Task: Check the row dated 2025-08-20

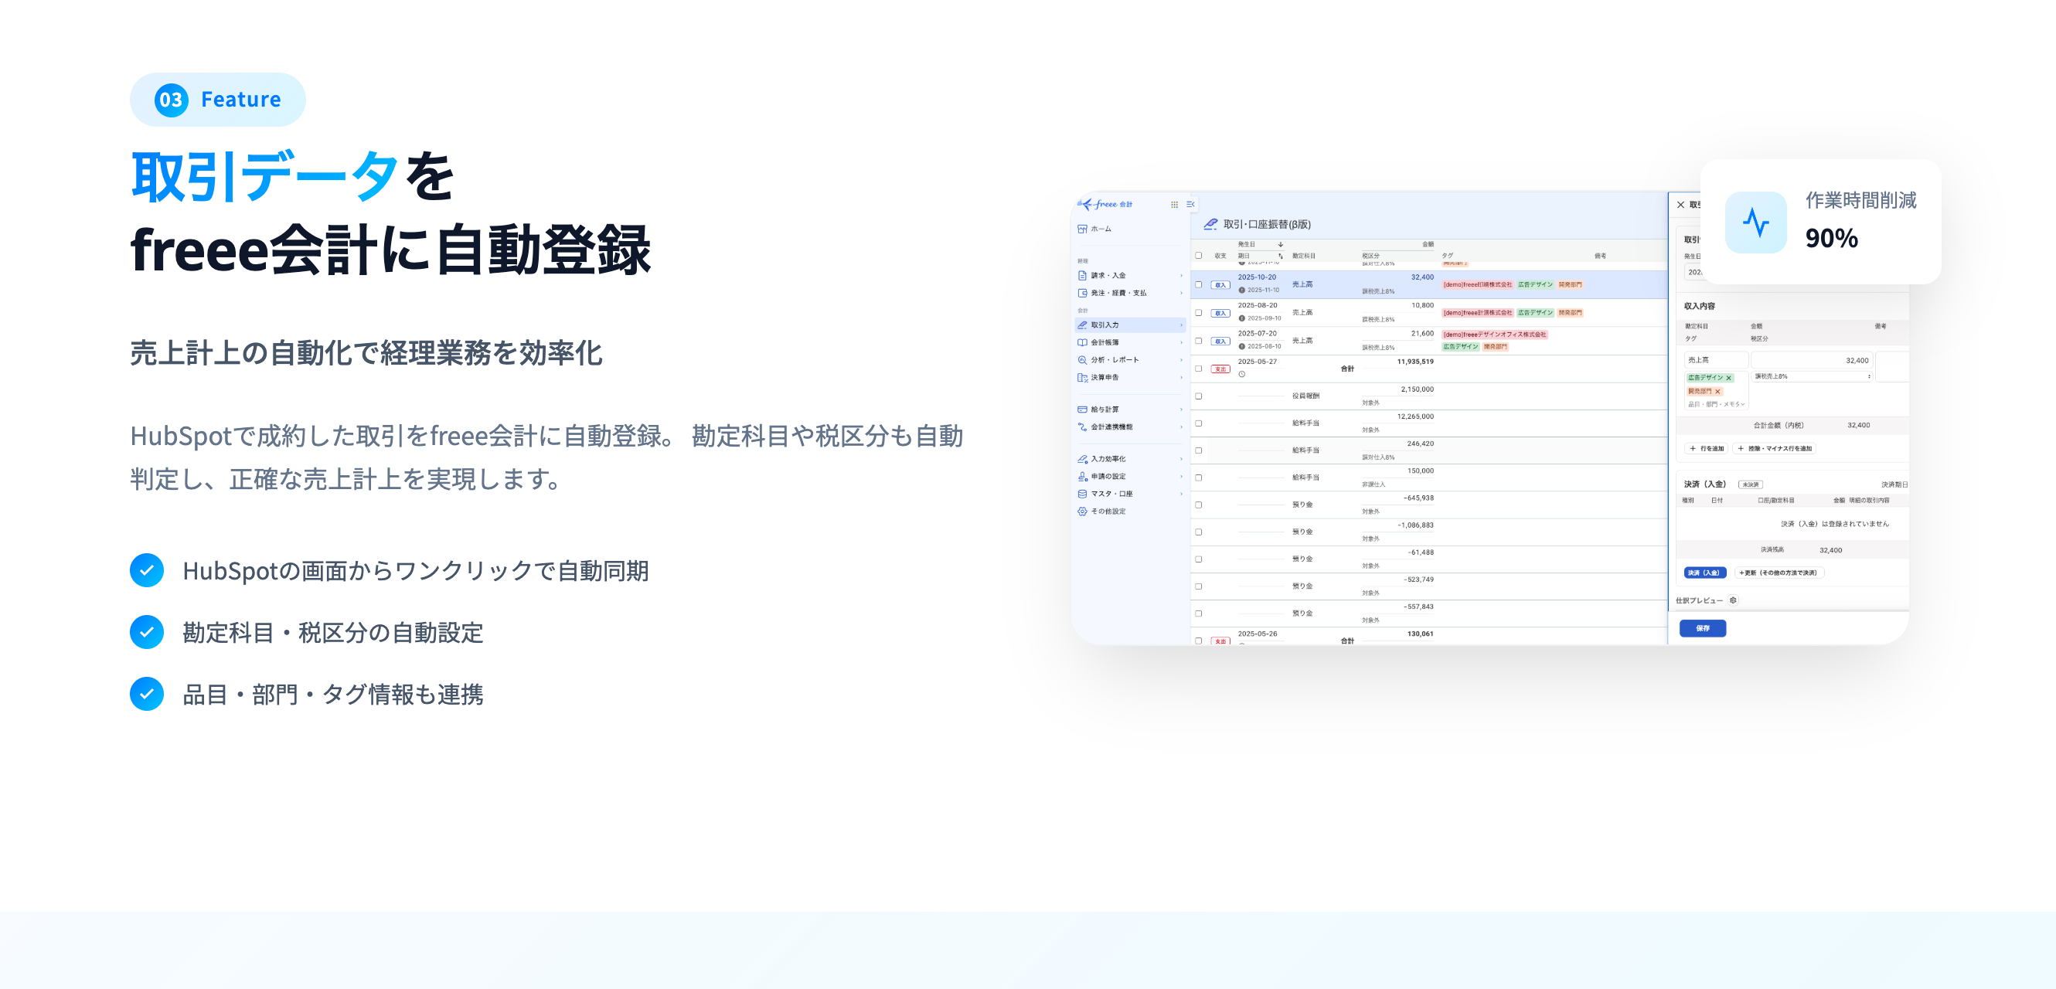Action: (1198, 313)
